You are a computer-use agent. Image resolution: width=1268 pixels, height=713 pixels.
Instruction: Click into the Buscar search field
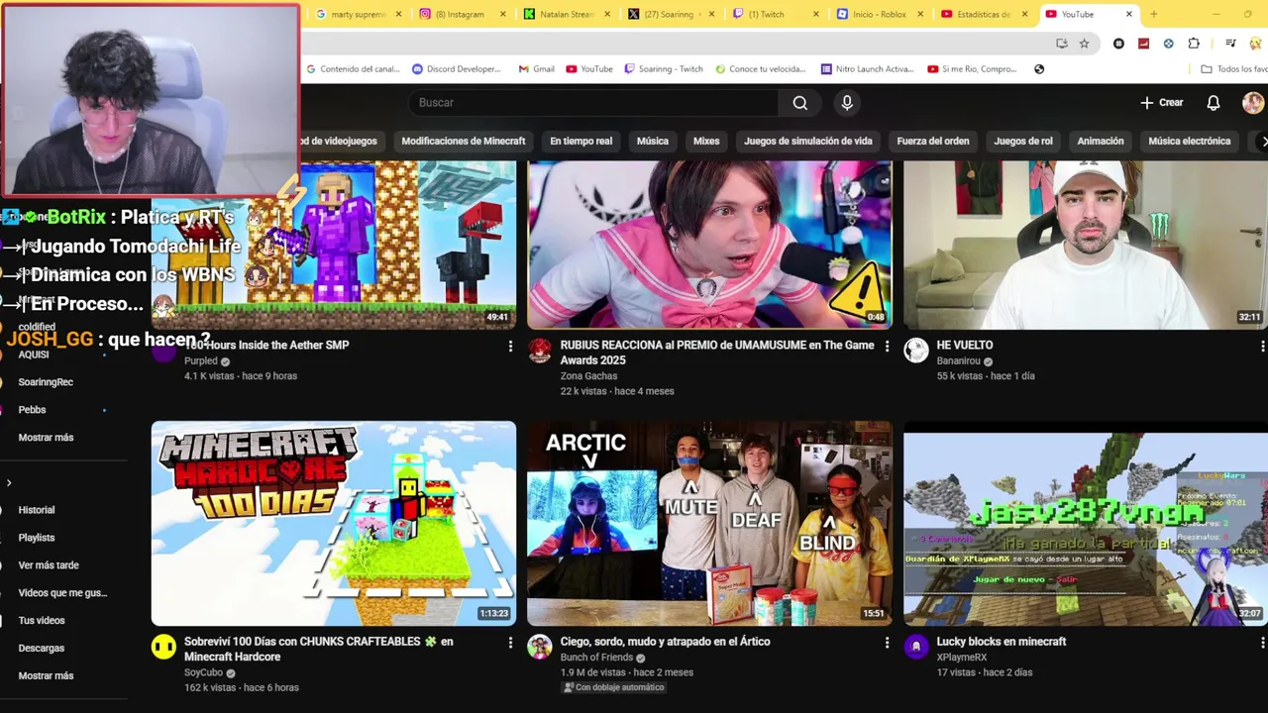pyautogui.click(x=594, y=103)
